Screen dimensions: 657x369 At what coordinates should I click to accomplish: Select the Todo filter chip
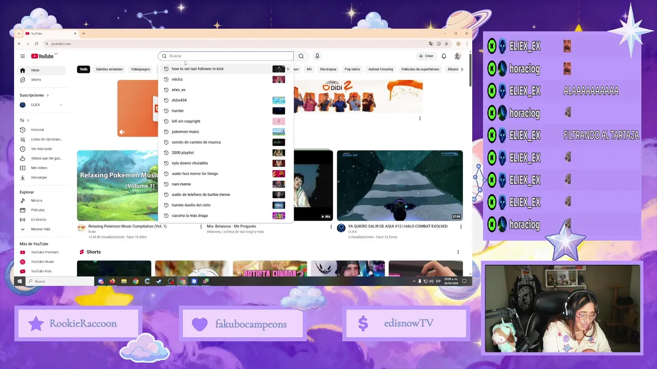point(84,69)
